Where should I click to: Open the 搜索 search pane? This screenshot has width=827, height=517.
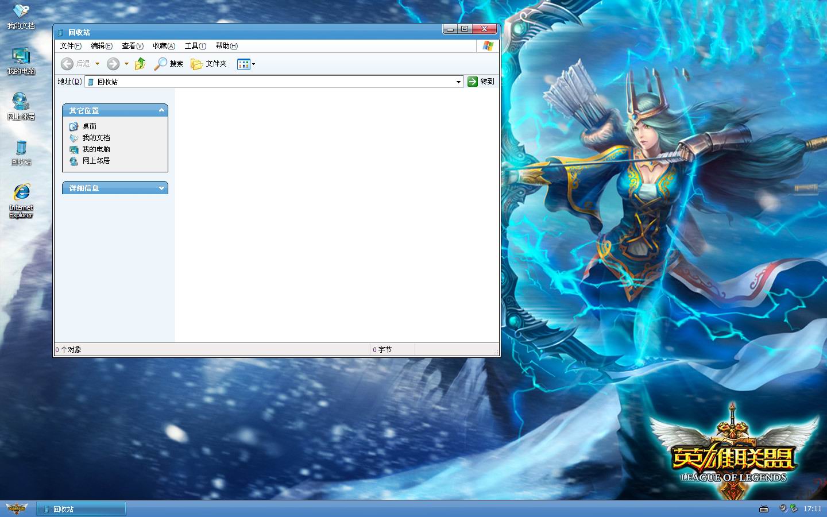[x=168, y=64]
